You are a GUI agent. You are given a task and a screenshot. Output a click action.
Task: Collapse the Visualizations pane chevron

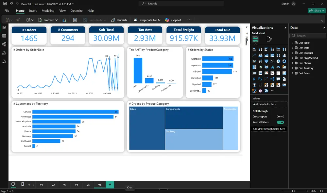pyautogui.click(x=285, y=28)
